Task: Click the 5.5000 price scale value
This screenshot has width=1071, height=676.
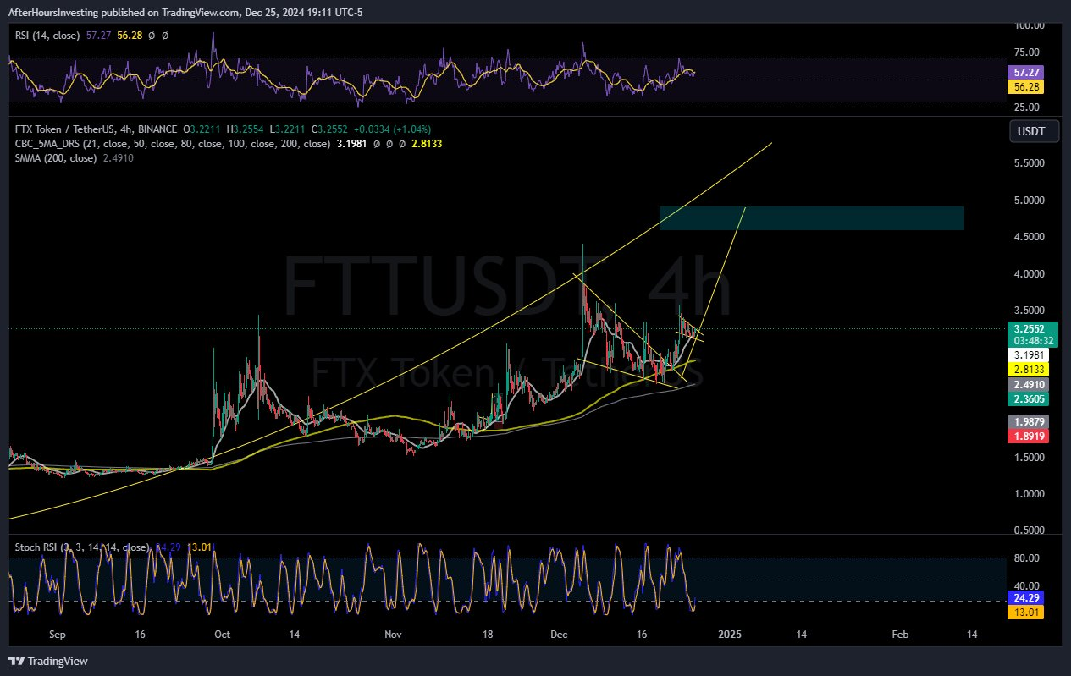Action: click(x=1028, y=163)
